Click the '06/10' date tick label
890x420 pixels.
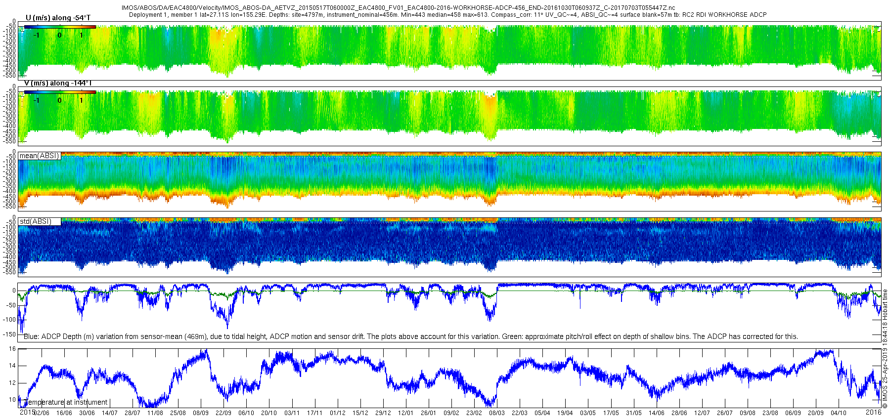(246, 413)
